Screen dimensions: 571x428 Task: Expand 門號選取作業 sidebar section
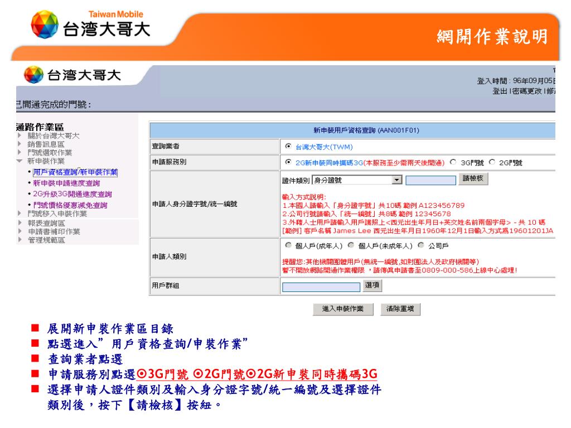click(50, 153)
